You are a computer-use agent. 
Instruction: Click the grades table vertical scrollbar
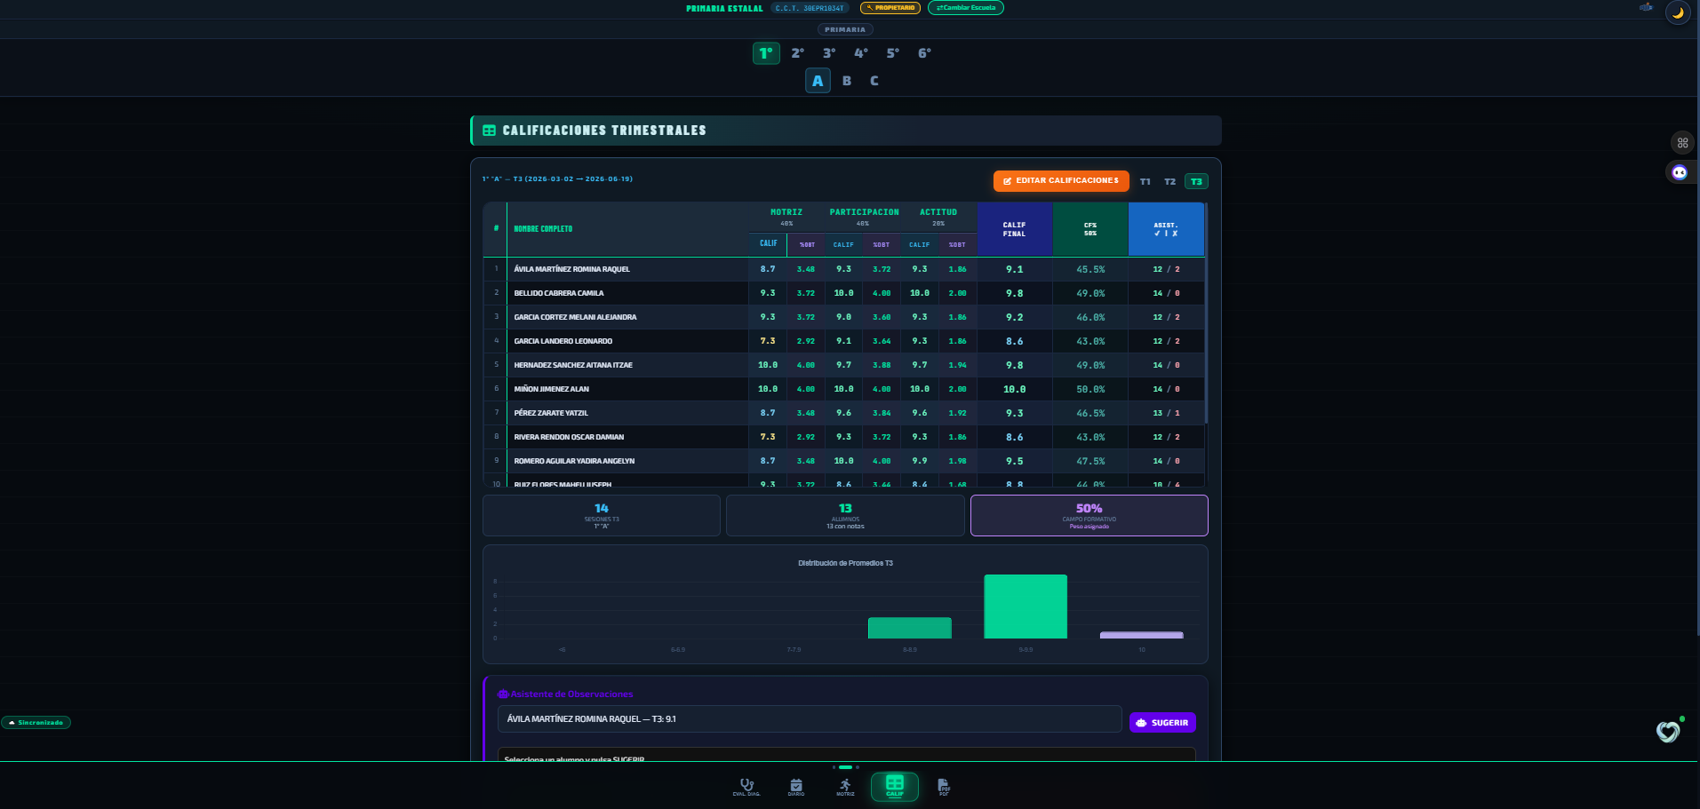click(x=1206, y=313)
